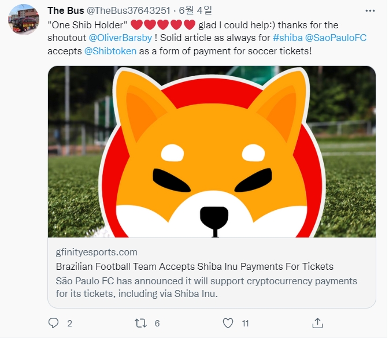This screenshot has height=338, width=389.
Task: Click the retweet count 6
Action: click(x=157, y=323)
